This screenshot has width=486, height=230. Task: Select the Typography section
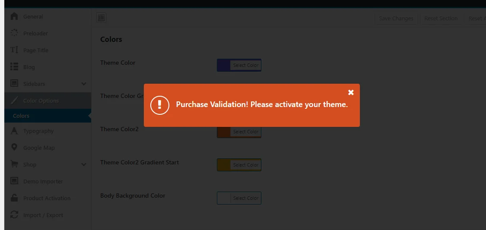tap(48, 131)
